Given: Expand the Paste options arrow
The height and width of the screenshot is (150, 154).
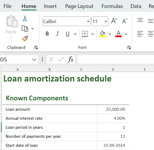Looking at the screenshot, I should click(11, 38).
